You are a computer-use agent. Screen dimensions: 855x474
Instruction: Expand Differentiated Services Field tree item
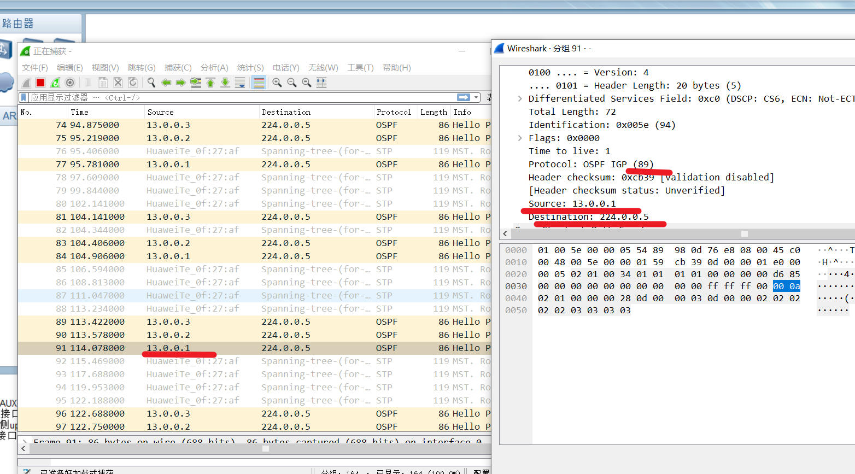pos(520,99)
